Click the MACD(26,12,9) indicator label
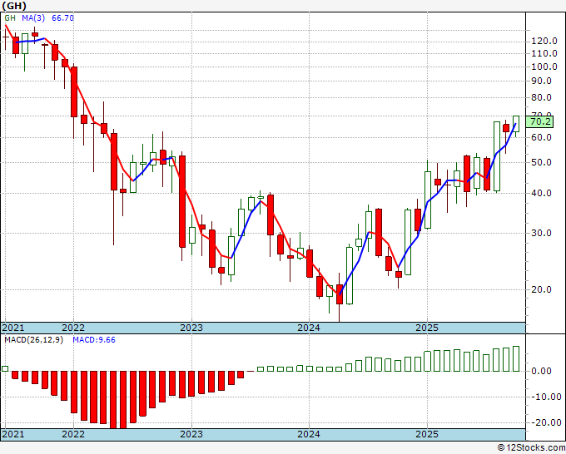 [33, 340]
